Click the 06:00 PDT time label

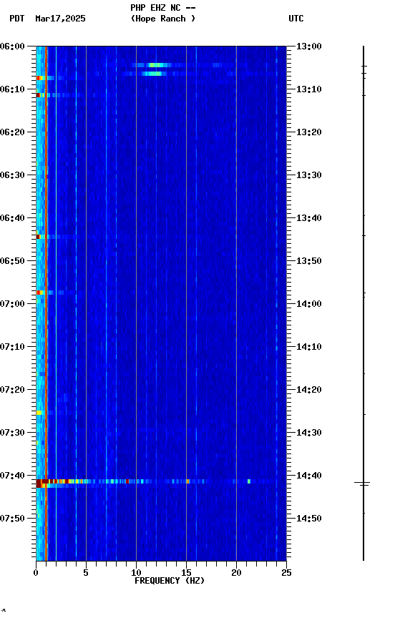pyautogui.click(x=12, y=46)
